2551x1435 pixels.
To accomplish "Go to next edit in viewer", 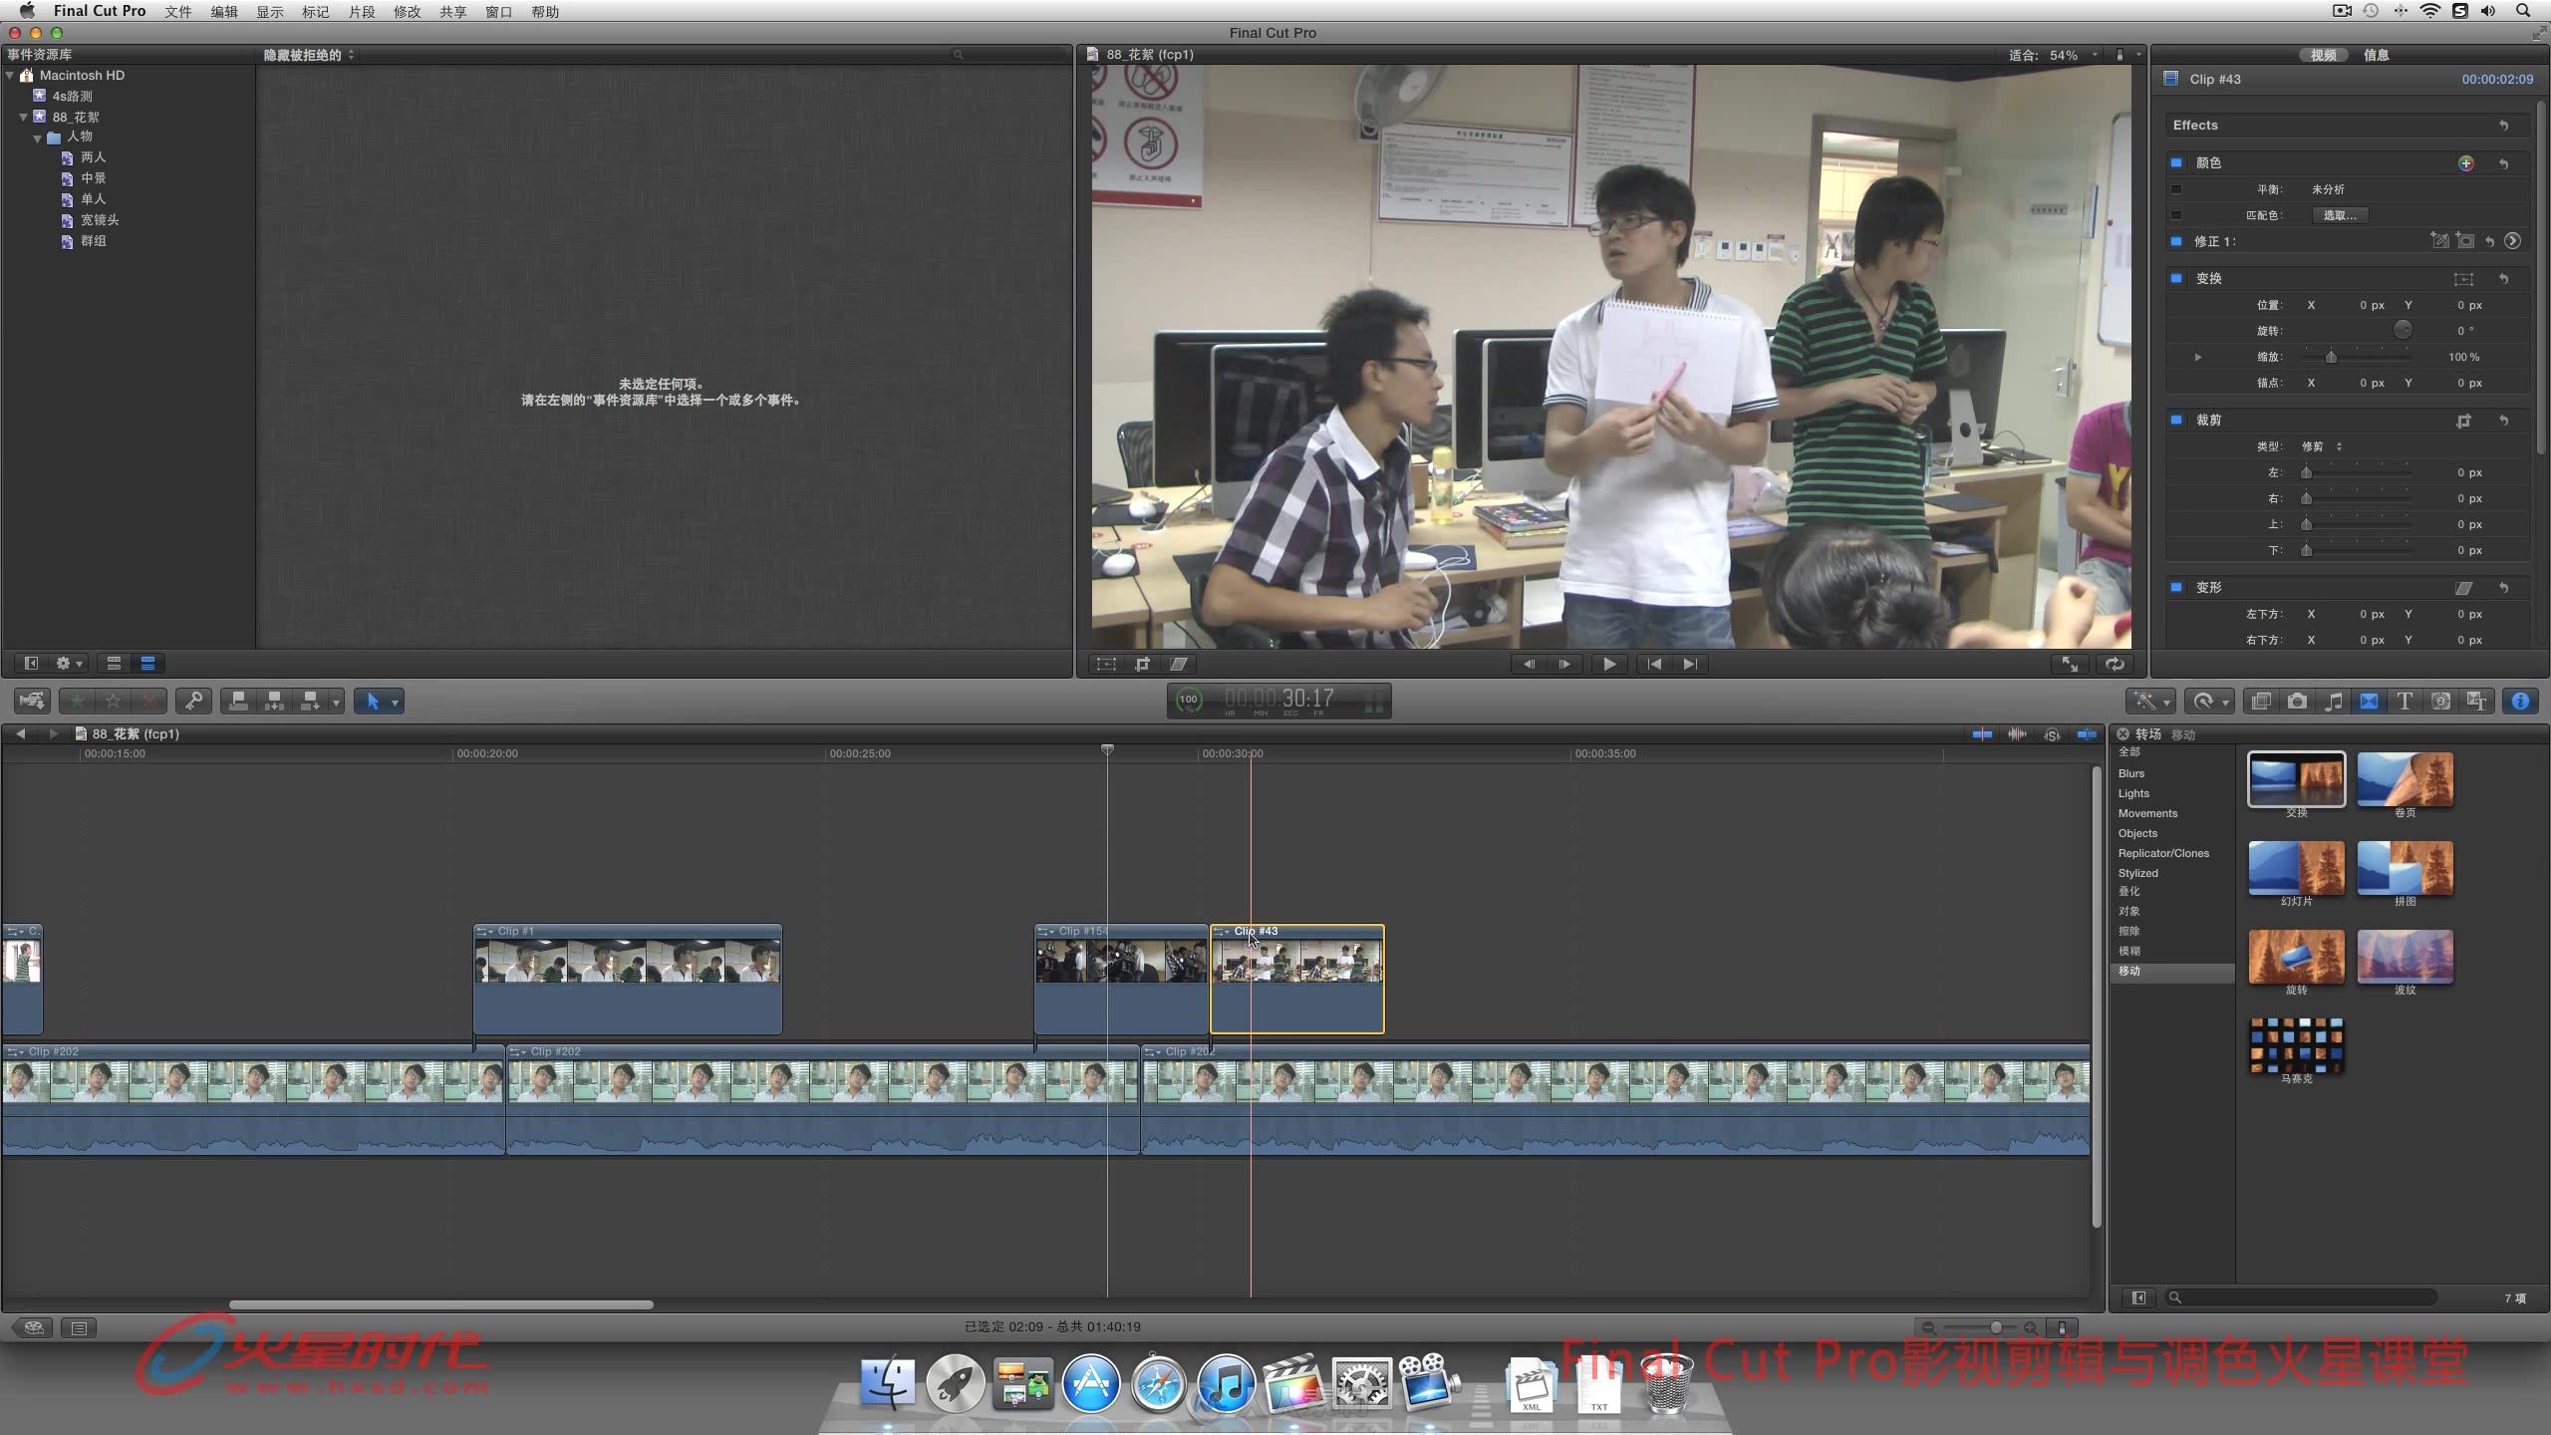I will pos(1690,664).
